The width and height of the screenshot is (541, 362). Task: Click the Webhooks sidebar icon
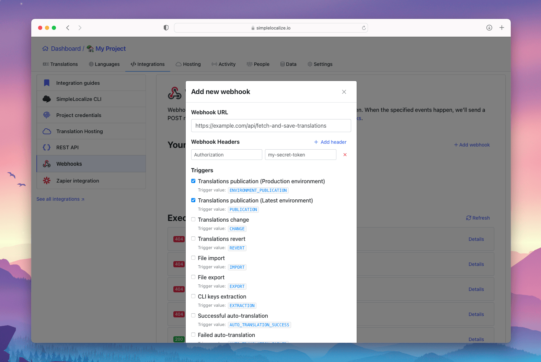47,164
